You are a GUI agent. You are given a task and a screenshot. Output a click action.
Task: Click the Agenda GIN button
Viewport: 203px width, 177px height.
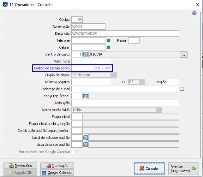20,173
